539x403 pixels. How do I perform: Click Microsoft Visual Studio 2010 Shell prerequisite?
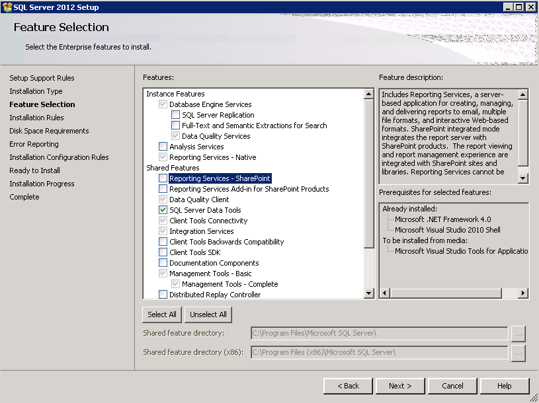(448, 230)
